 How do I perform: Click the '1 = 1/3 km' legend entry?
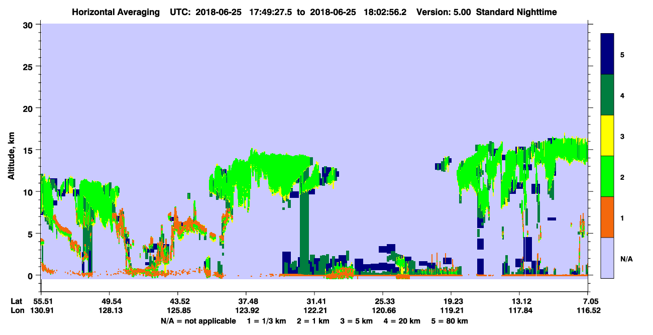[266, 321]
